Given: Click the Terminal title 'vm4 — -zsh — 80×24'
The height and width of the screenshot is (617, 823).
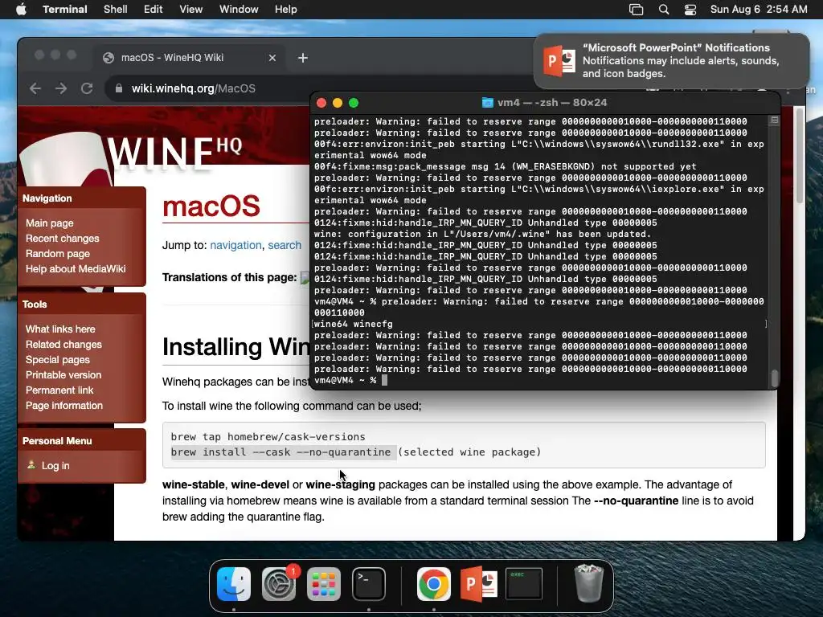Looking at the screenshot, I should (x=552, y=103).
